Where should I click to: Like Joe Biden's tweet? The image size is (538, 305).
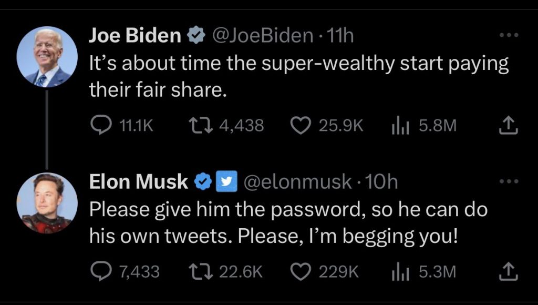point(299,125)
